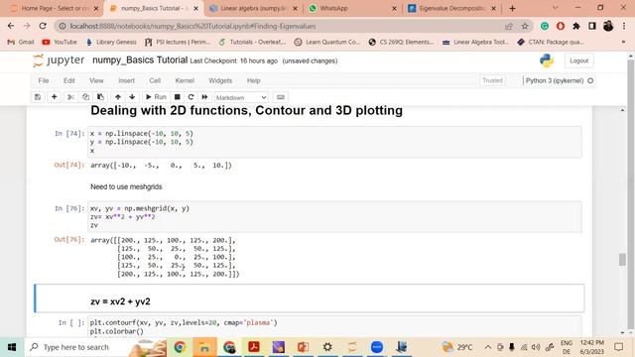Interrupt the kernel with stop icon

pos(177,97)
